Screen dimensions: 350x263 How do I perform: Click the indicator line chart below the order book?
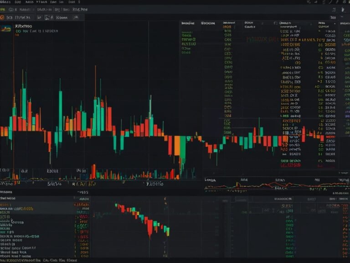tap(273, 185)
